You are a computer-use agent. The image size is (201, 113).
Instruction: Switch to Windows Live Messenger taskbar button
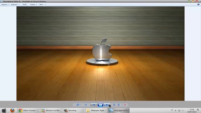51,110
